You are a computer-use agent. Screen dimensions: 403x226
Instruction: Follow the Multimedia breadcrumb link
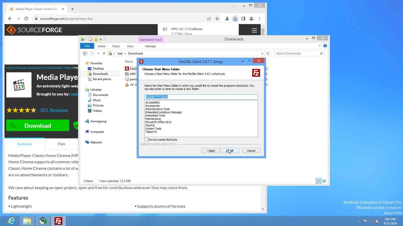click(x=54, y=68)
